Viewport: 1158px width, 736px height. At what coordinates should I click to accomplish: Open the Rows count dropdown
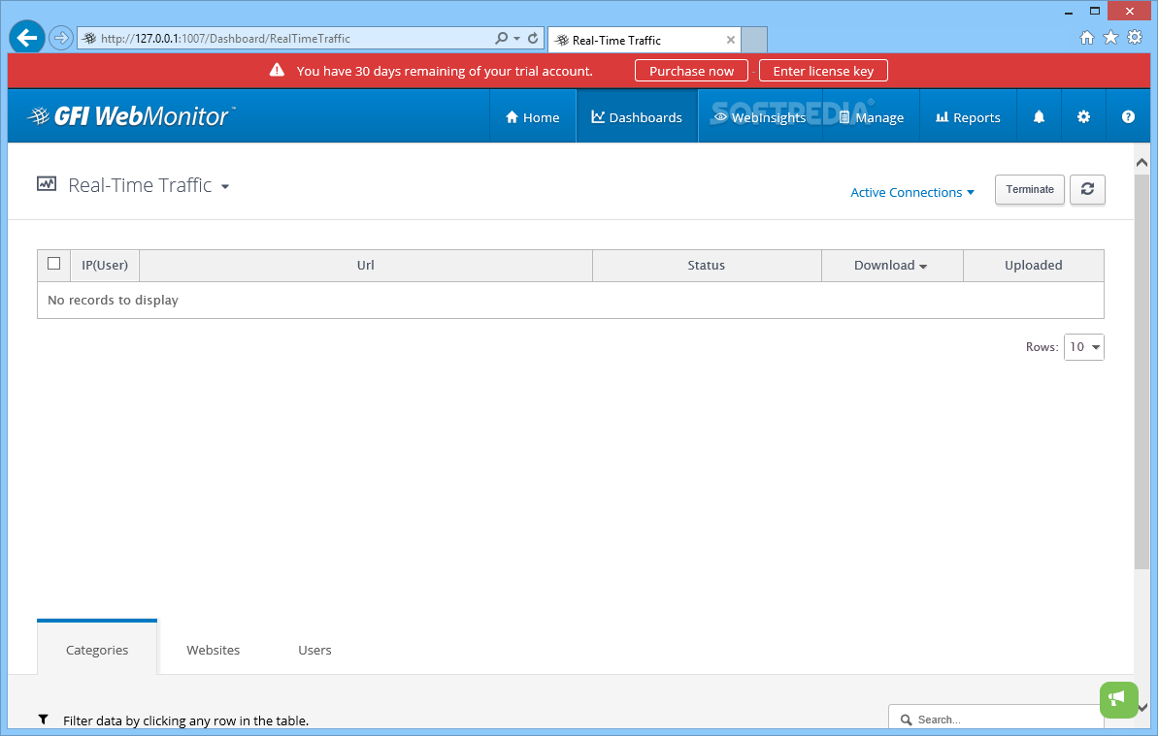click(1083, 346)
